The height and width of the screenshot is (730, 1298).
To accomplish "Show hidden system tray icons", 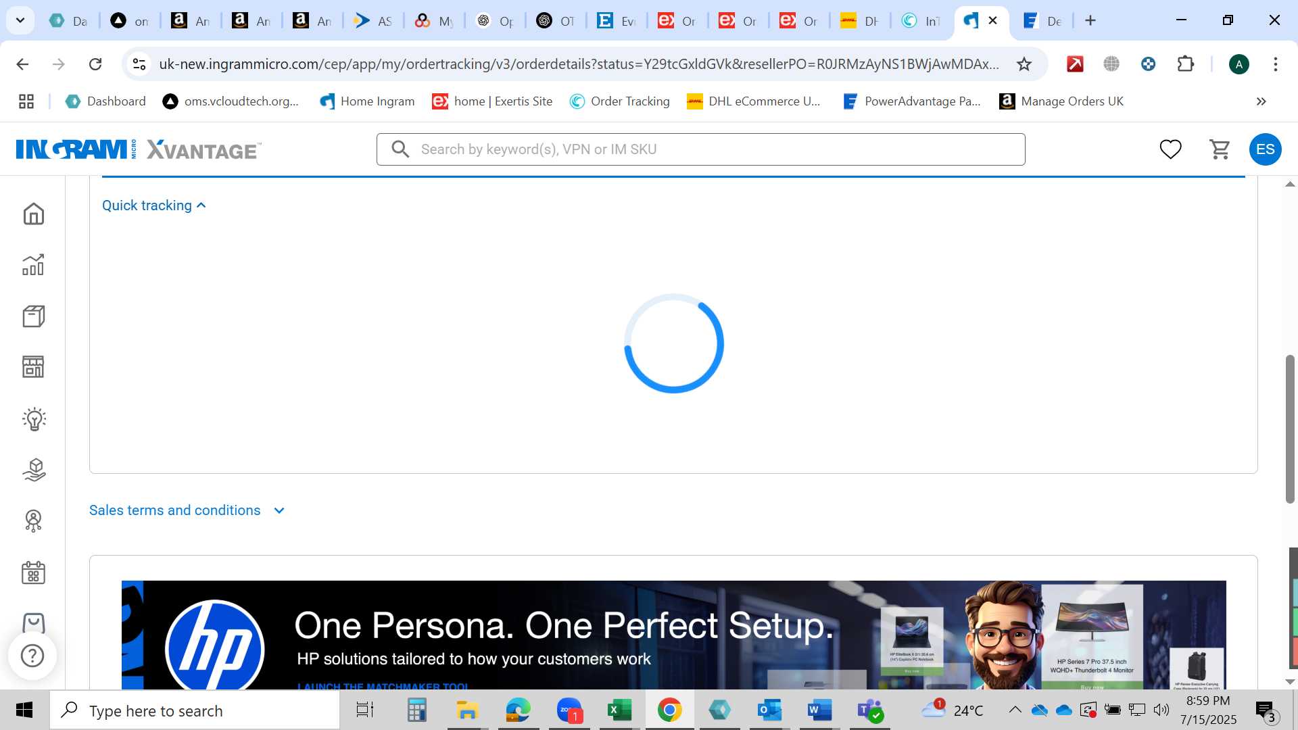I will tap(1015, 710).
